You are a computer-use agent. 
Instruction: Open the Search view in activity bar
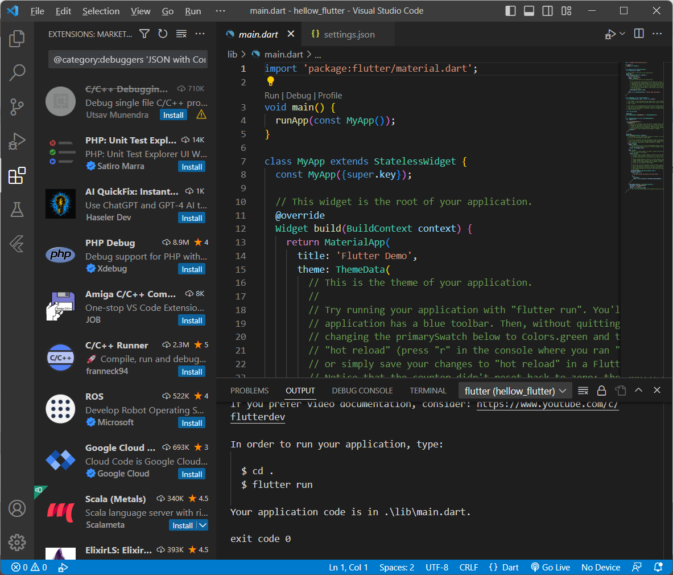[17, 72]
